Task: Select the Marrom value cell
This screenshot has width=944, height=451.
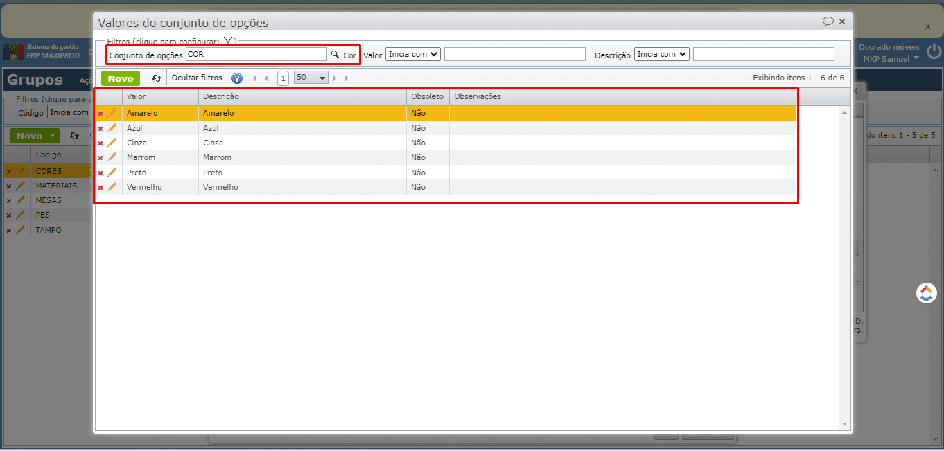Action: pyautogui.click(x=161, y=157)
